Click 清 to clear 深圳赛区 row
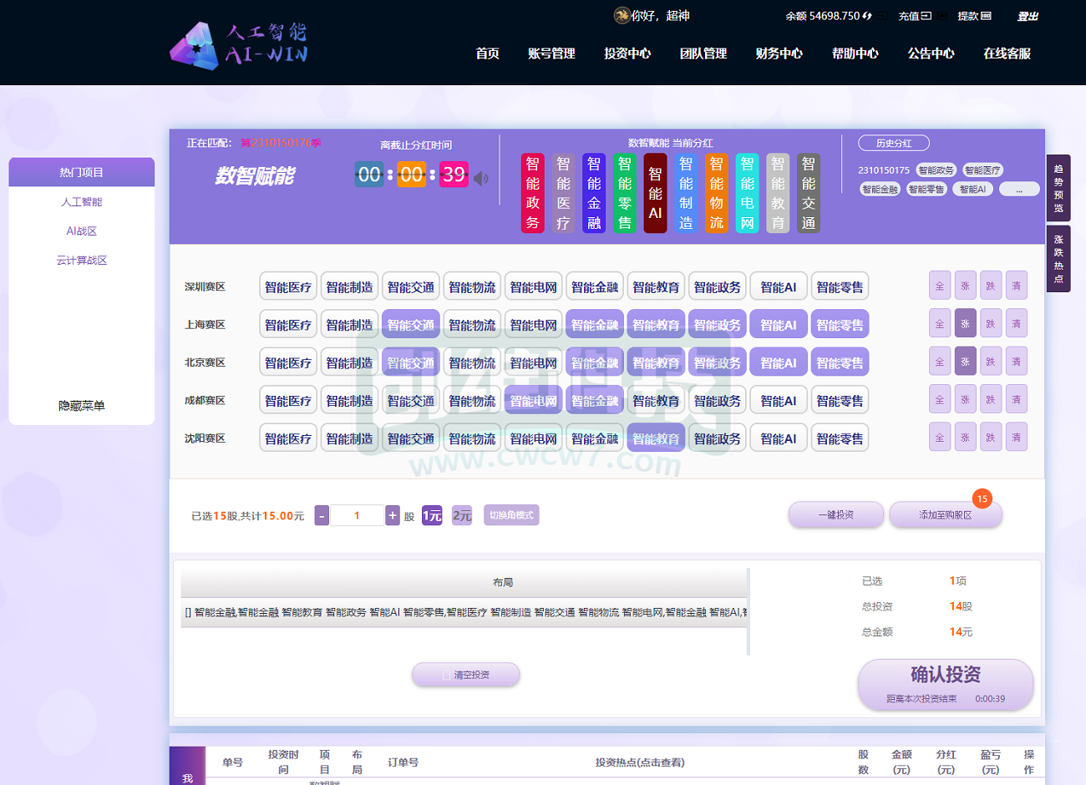 pos(1017,286)
